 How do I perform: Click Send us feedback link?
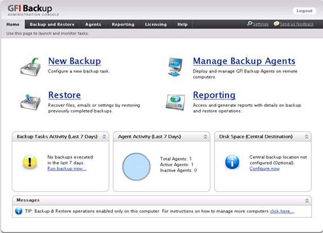click(297, 24)
